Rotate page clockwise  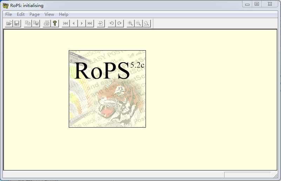click(120, 23)
